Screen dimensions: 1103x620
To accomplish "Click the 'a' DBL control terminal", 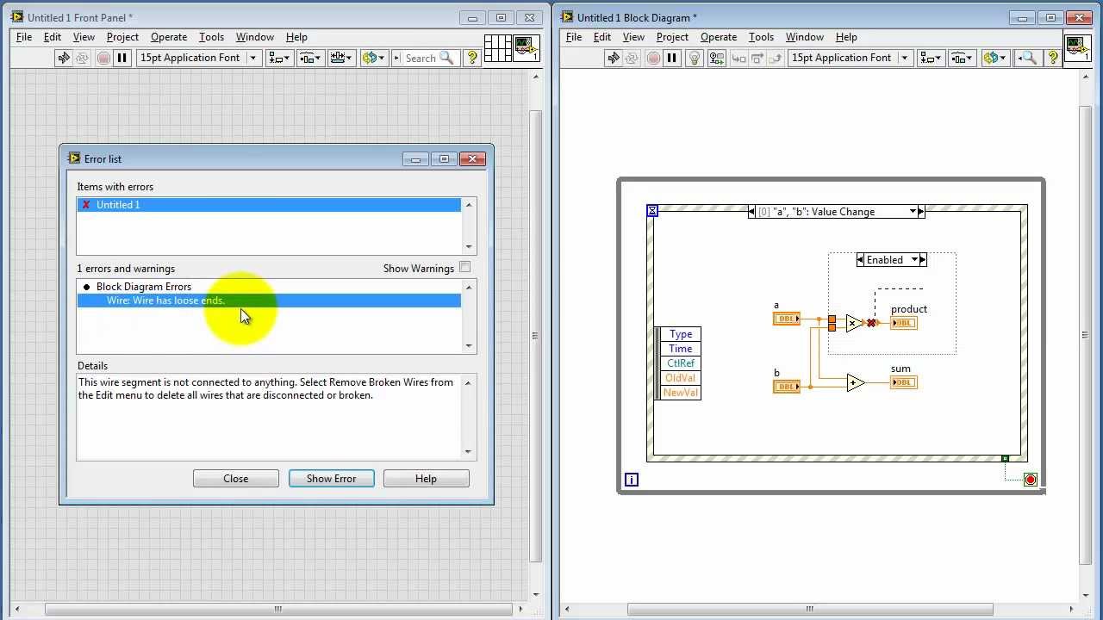I will click(786, 319).
